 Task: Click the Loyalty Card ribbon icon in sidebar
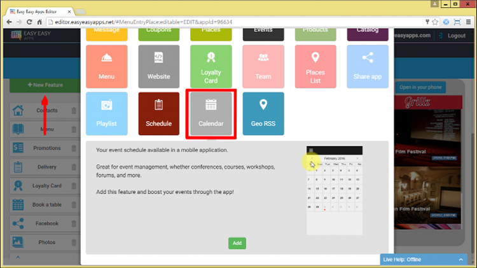click(18, 186)
